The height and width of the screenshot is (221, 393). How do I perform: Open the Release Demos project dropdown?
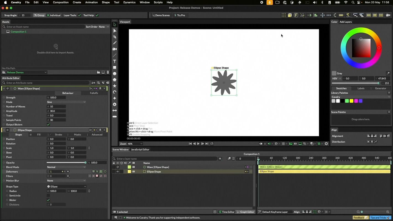[27, 72]
